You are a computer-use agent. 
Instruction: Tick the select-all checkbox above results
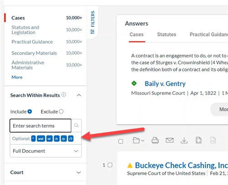[121, 141]
